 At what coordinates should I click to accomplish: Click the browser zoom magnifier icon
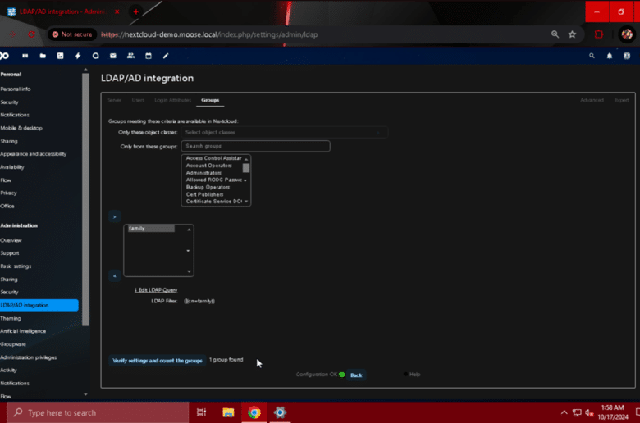pos(555,34)
